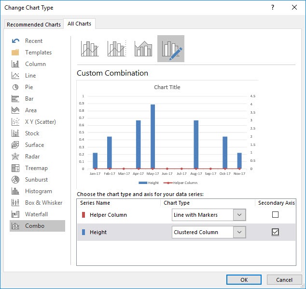The height and width of the screenshot is (289, 306).
Task: Choose the Line chart icon
Action: [x=15, y=76]
